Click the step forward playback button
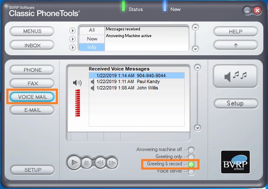Image resolution: width=268 pixels, height=189 pixels. point(112,163)
